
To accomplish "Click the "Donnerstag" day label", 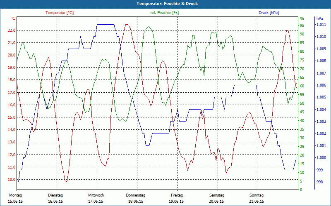I will [136, 195].
